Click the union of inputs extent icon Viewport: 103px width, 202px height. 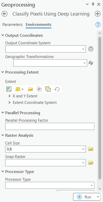tap(48, 89)
